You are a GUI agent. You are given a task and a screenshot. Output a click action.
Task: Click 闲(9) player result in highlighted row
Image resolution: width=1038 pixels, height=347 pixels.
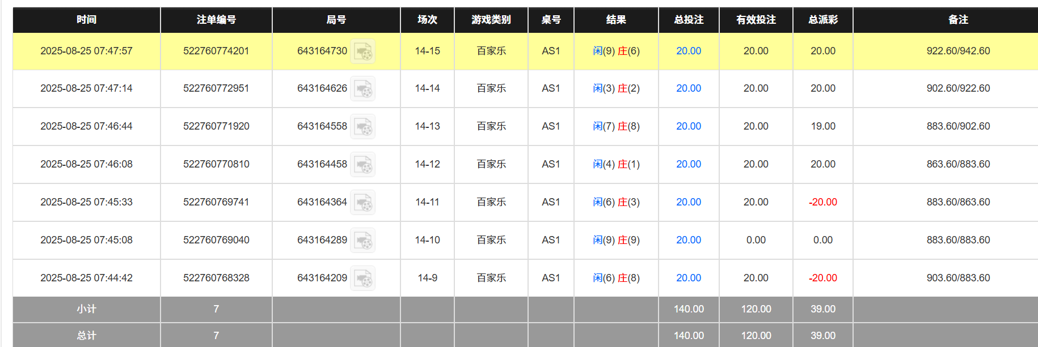point(603,51)
